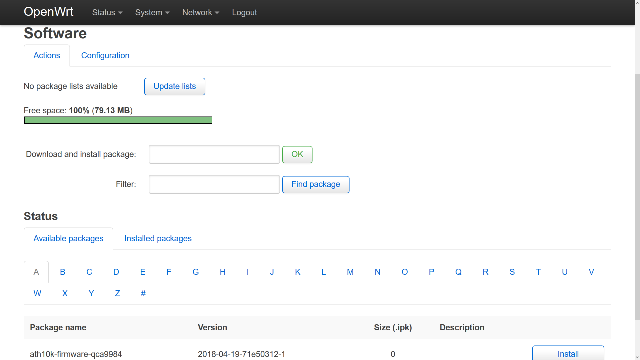The image size is (640, 360).
Task: Click the Find package button
Action: 316,184
